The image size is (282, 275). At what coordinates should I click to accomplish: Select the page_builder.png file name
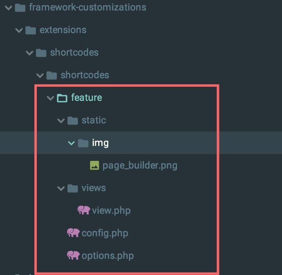[140, 166]
